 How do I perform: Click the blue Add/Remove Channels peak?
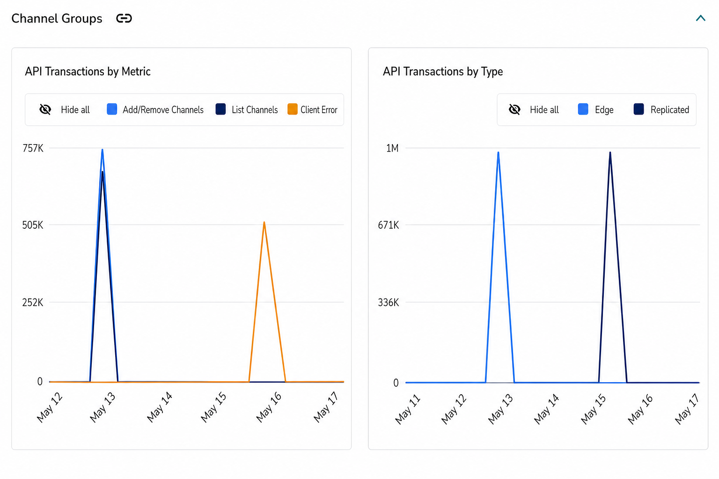coord(102,150)
